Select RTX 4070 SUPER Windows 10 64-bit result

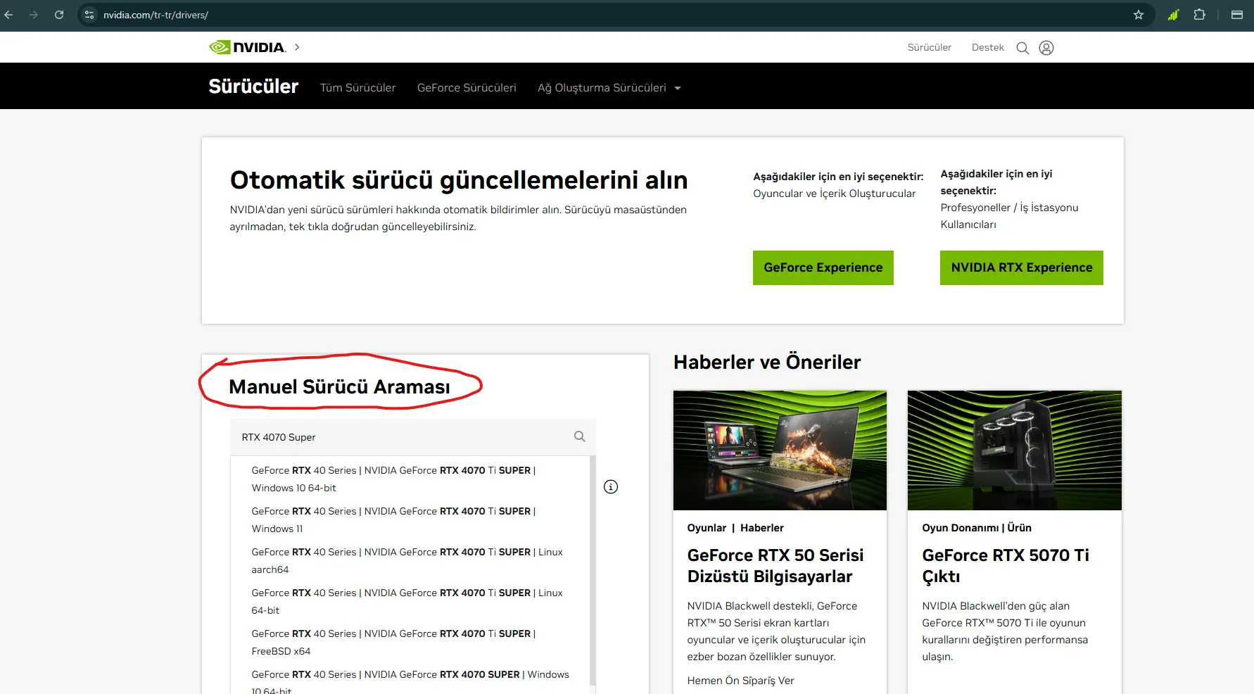(410, 681)
